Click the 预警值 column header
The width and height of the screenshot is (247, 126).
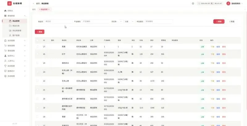[163, 40]
